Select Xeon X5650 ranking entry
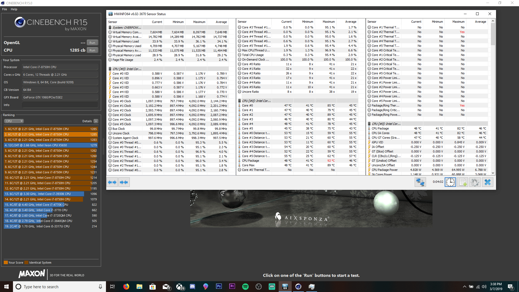 (x=51, y=145)
